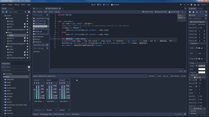Toggle visibility of Audio node
Viewport: 209px width, 117px height.
(27, 16)
